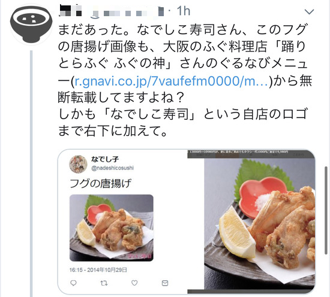The image size is (330, 297).
Task: Open the blurred author display name
Action: coord(71,11)
